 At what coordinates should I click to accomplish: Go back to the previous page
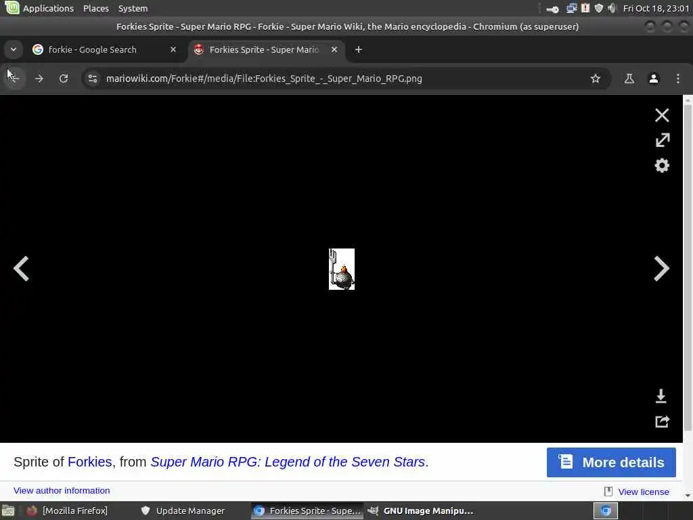coord(14,79)
